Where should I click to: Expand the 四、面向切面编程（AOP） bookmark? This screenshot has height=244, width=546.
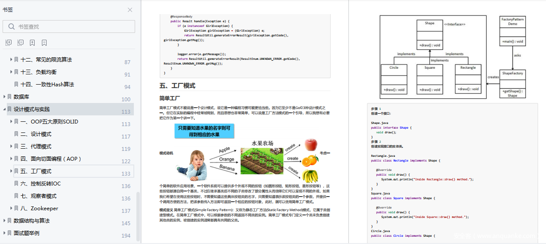click(x=11, y=159)
